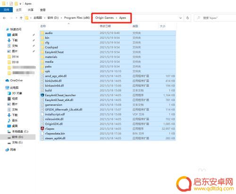The height and width of the screenshot is (194, 236).
Task: Click the search Apex input box
Action: pos(215,18)
